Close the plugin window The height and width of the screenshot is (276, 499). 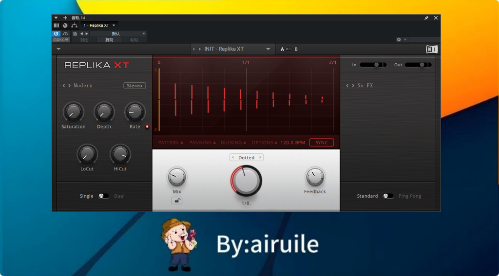coord(436,18)
